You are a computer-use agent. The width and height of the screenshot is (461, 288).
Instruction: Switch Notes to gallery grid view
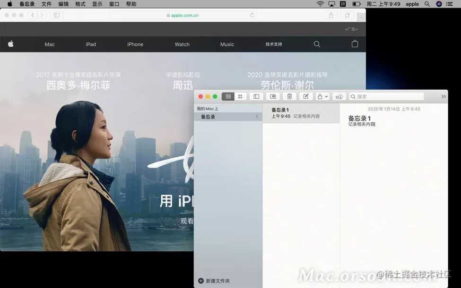[240, 97]
